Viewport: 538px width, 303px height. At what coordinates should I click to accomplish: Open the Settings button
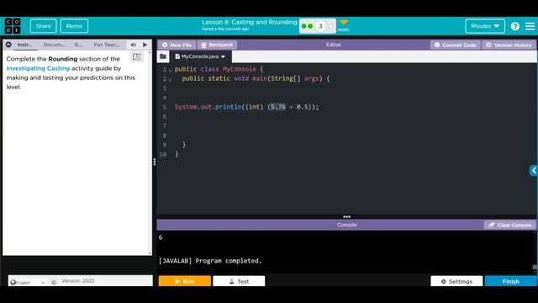(456, 281)
